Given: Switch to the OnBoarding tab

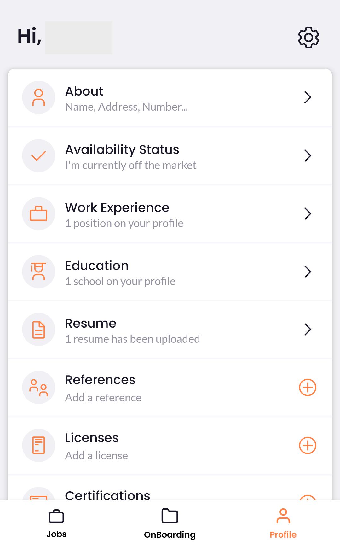Looking at the screenshot, I should [x=170, y=523].
